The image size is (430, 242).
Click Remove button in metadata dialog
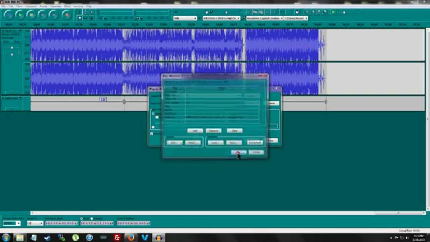click(x=213, y=131)
